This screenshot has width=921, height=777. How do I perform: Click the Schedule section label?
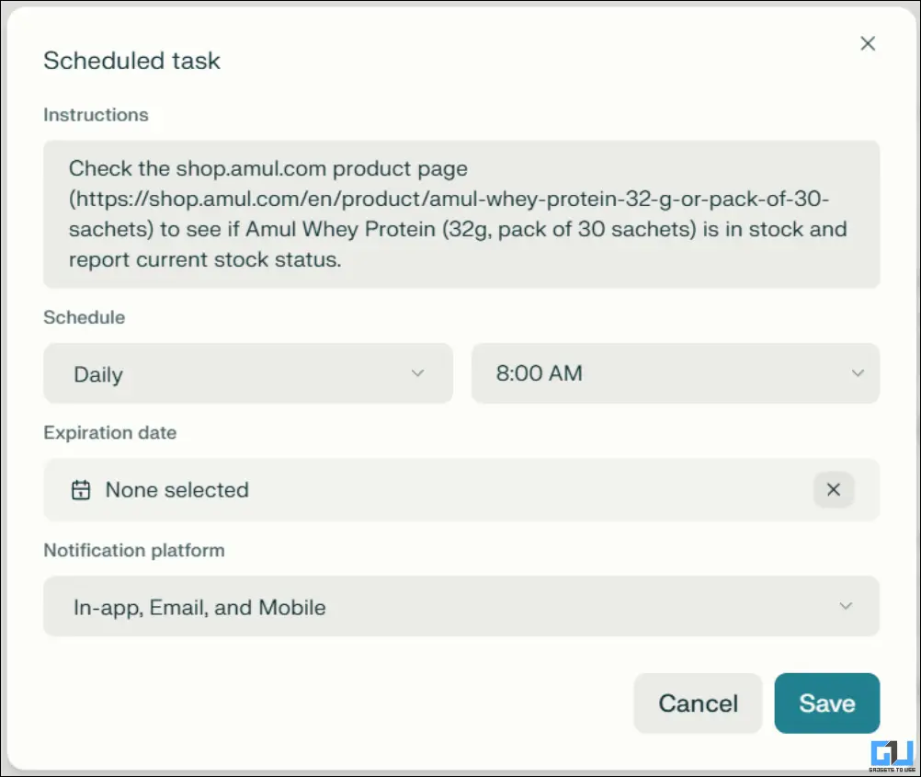coord(84,317)
